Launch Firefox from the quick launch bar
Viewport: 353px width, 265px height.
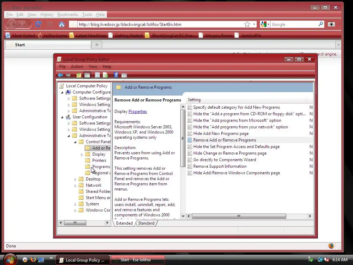tap(33, 259)
